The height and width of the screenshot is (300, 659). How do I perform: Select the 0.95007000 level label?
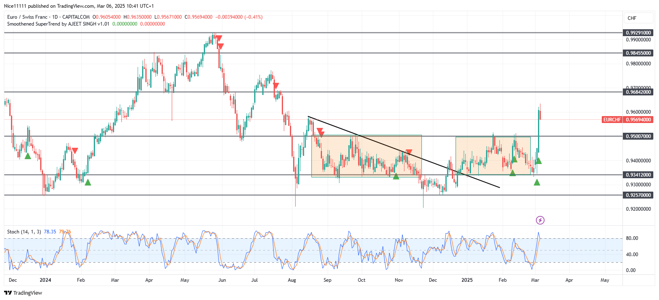[638, 136]
